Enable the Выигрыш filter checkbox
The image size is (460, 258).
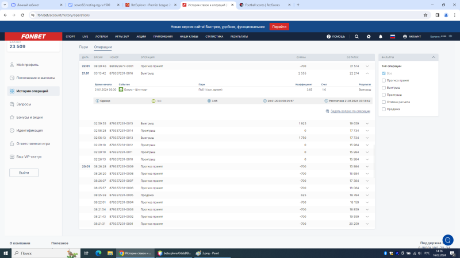click(384, 88)
